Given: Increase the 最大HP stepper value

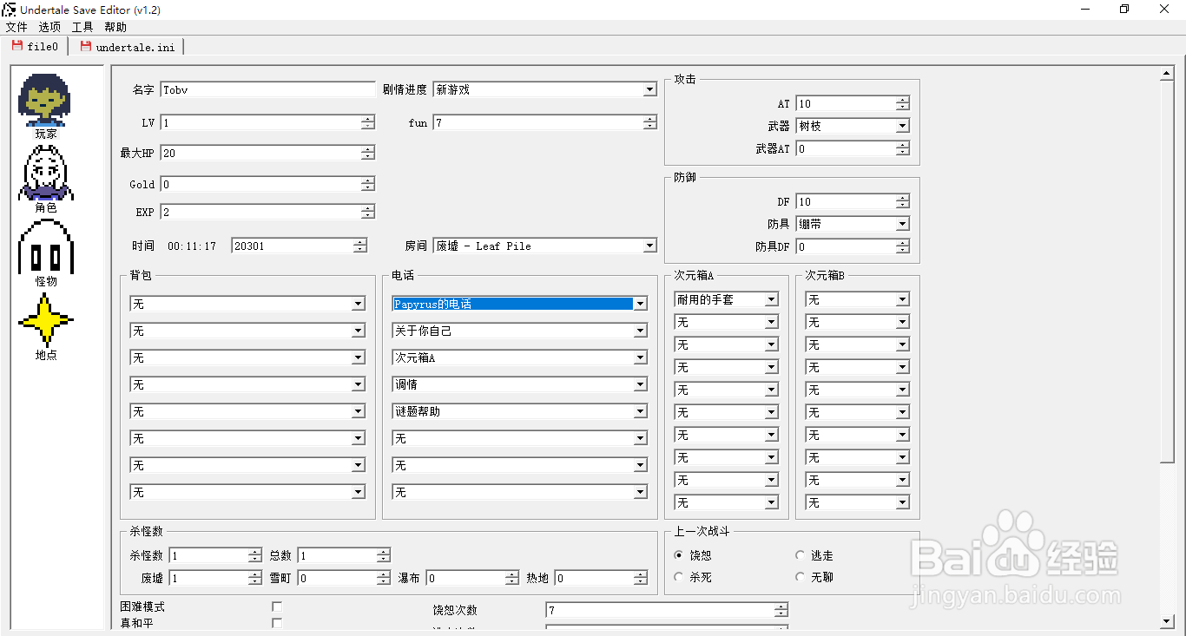Looking at the screenshot, I should pyautogui.click(x=369, y=149).
